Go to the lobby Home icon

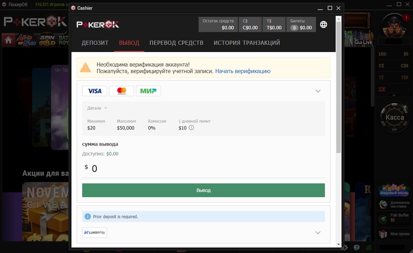tap(8, 40)
